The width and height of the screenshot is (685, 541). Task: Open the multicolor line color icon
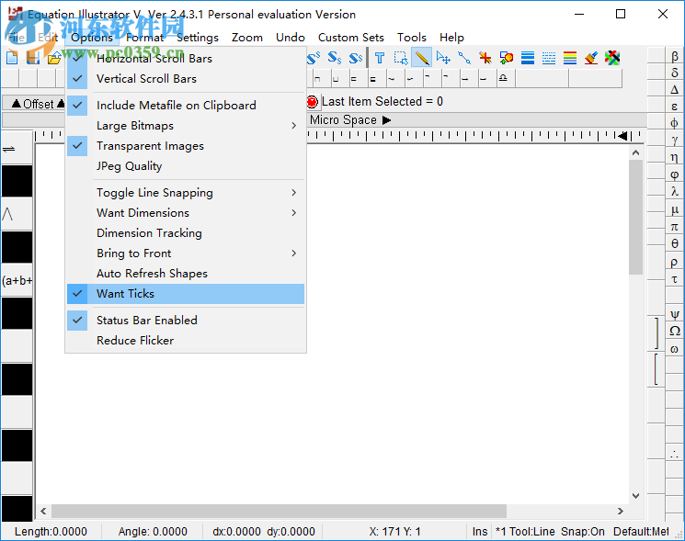point(570,58)
